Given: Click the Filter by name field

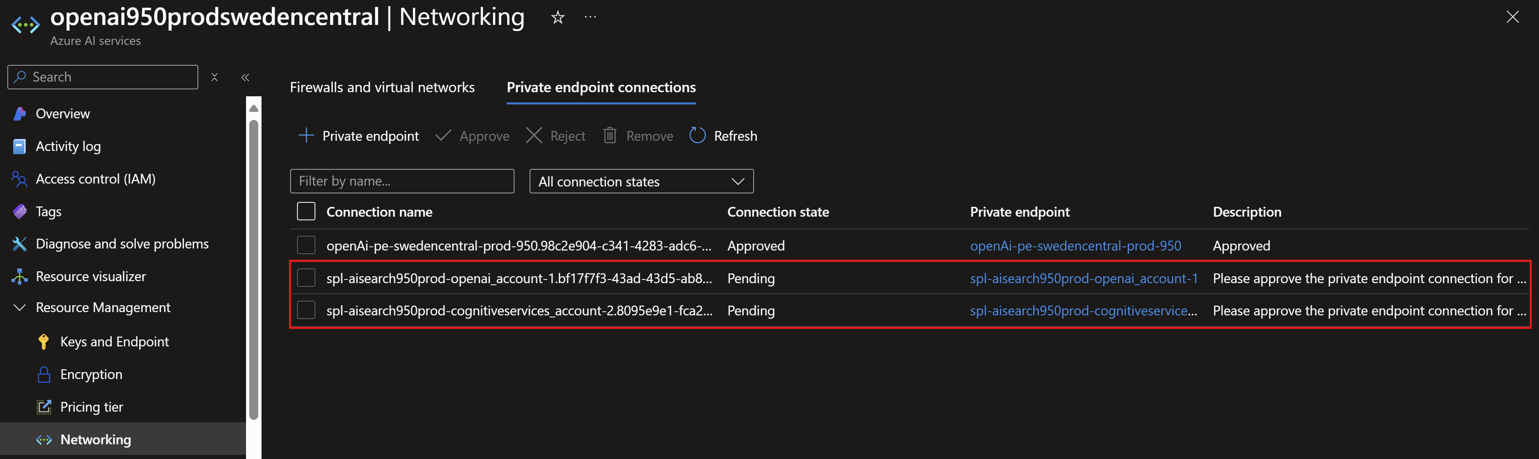Looking at the screenshot, I should point(402,181).
